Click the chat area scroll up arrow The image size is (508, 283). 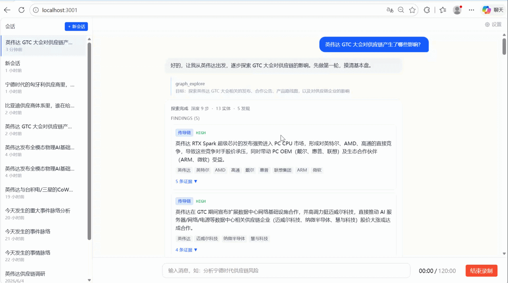pyautogui.click(x=504, y=35)
